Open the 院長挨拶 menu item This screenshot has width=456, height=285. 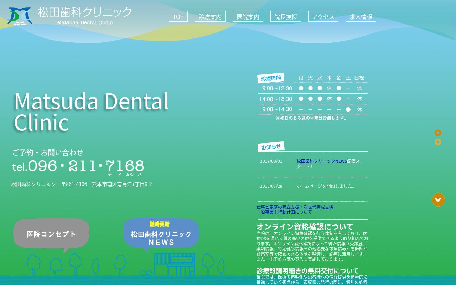tap(286, 16)
